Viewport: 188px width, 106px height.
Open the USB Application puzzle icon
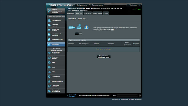[49, 39]
